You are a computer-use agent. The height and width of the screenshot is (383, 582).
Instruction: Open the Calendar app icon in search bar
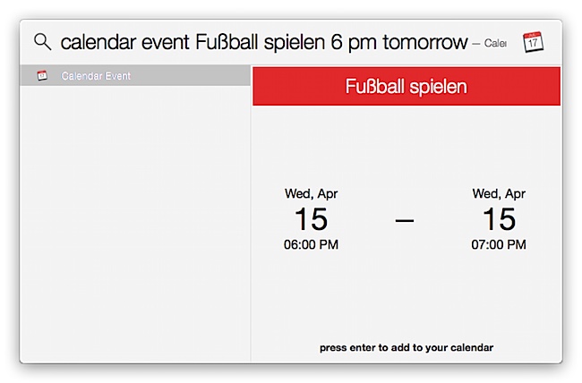(533, 42)
